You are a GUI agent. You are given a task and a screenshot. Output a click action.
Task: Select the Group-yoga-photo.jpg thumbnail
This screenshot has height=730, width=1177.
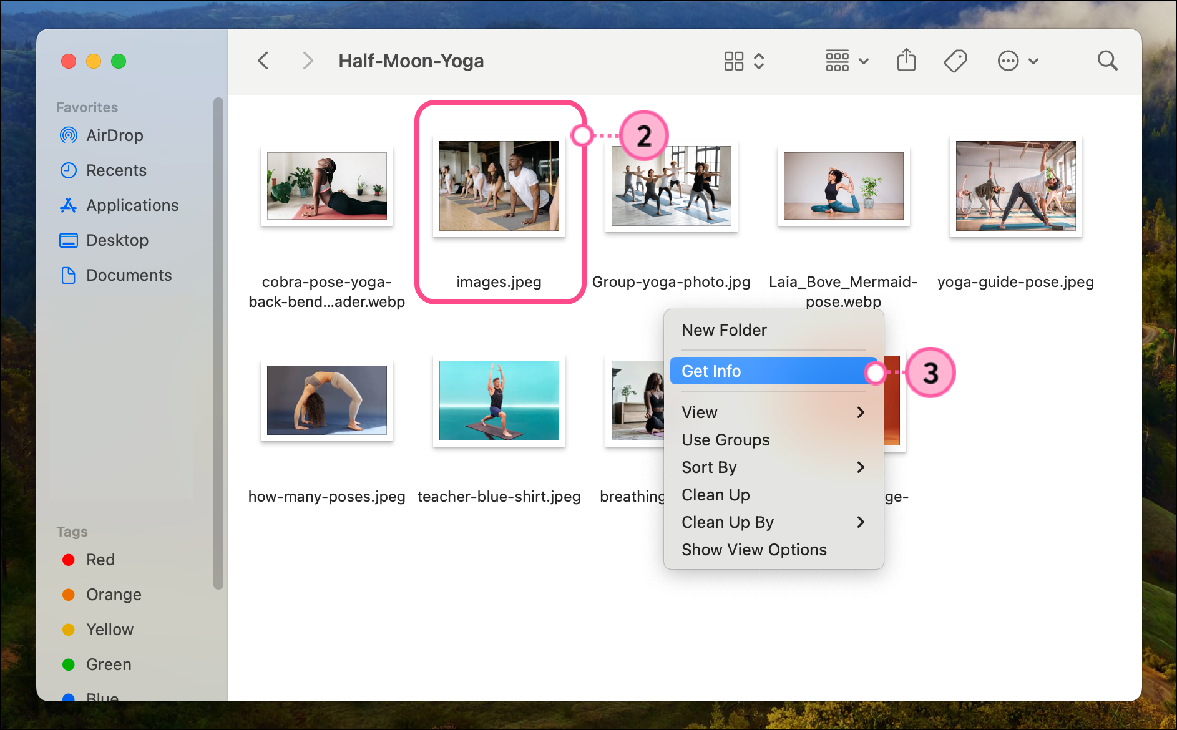pos(672,186)
